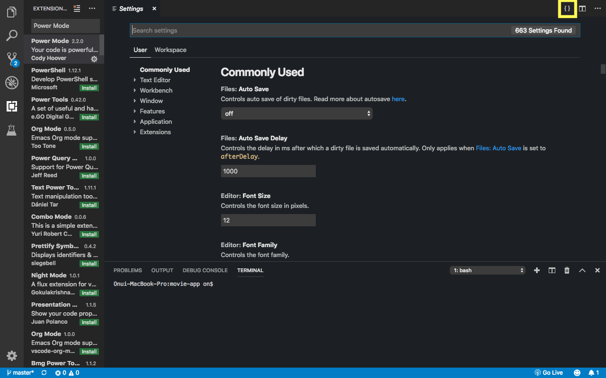Close the terminal panel
Image resolution: width=606 pixels, height=378 pixels.
tap(597, 270)
